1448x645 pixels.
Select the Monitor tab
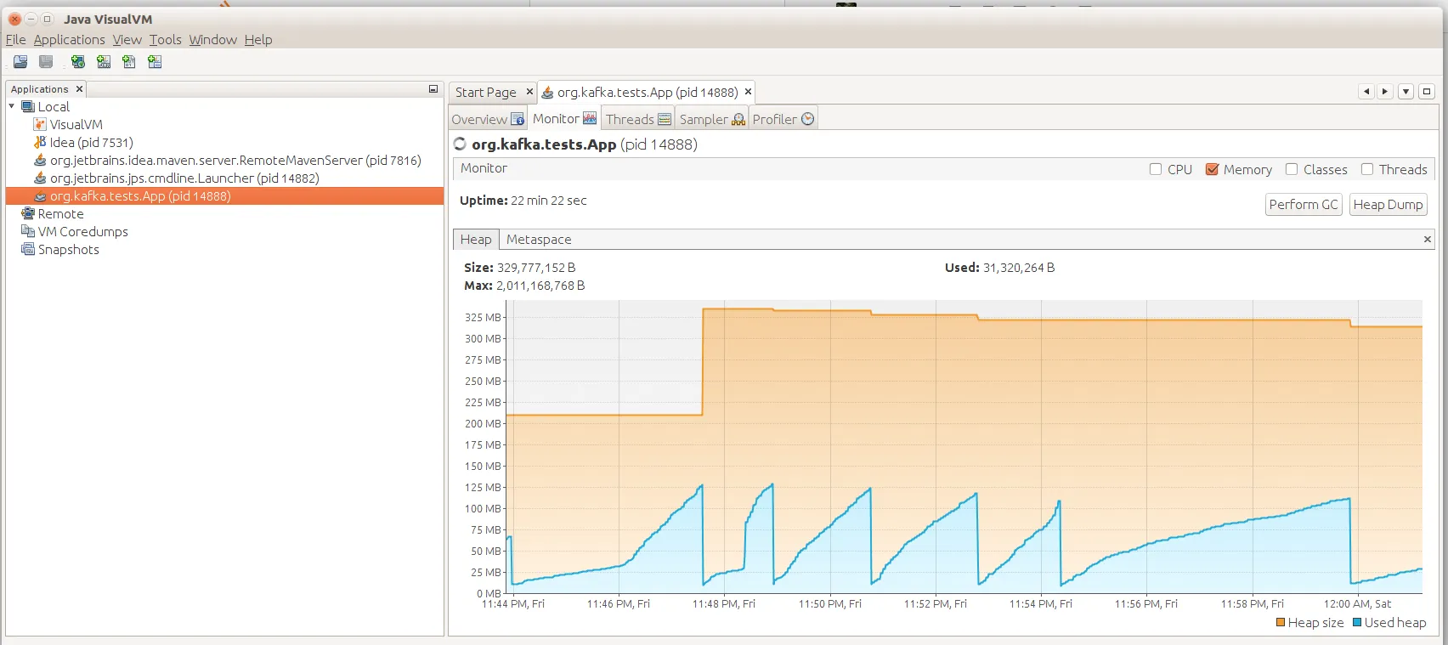pyautogui.click(x=564, y=119)
